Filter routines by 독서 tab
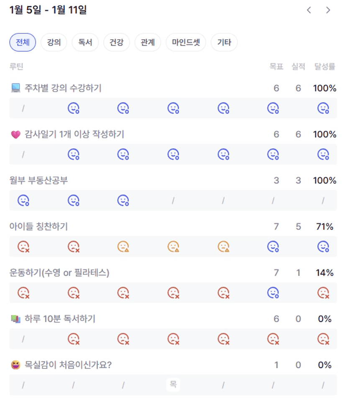Screen dimensions: 346x405 click(x=85, y=42)
